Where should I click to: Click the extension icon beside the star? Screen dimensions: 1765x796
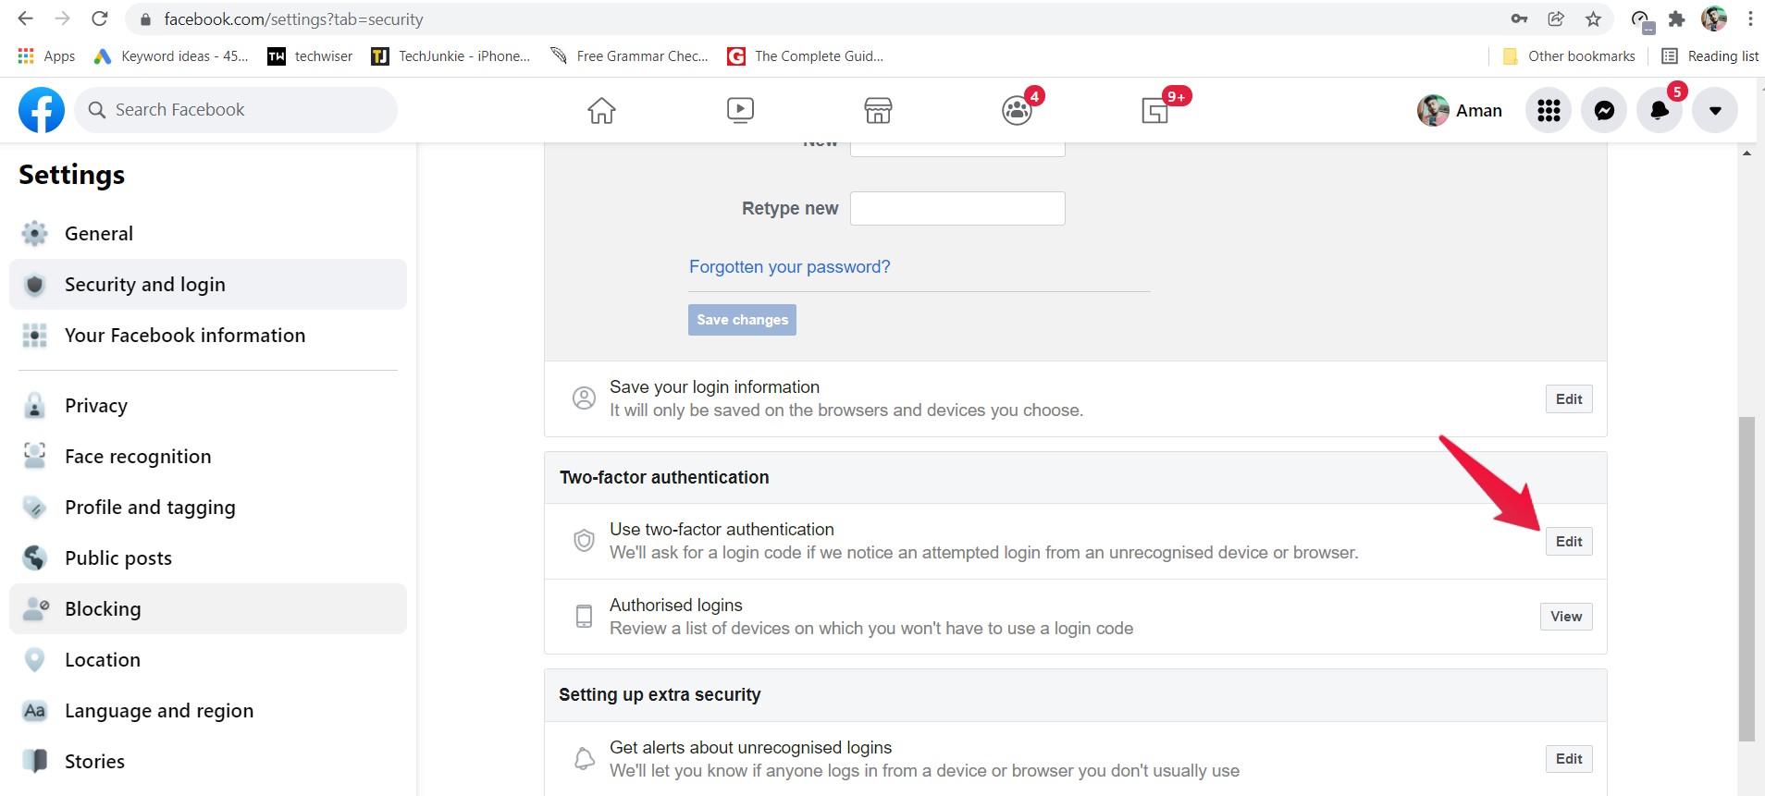click(x=1641, y=19)
